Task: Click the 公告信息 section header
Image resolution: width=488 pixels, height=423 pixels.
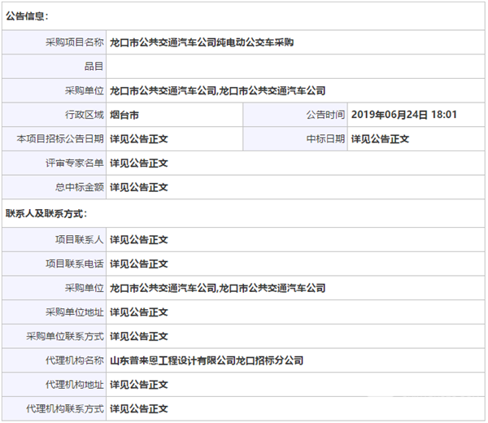Action: (27, 15)
